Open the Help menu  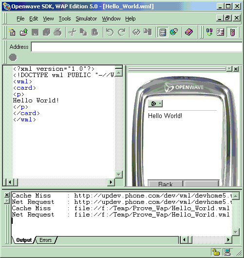[131, 19]
